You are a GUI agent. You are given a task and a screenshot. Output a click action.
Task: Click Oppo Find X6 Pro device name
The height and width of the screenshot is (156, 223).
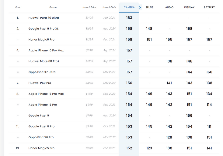click(x=41, y=137)
